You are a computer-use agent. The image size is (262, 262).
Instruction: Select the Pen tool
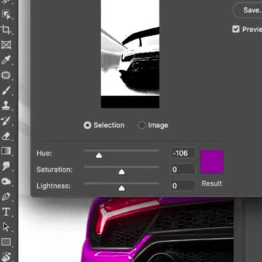[6, 196]
